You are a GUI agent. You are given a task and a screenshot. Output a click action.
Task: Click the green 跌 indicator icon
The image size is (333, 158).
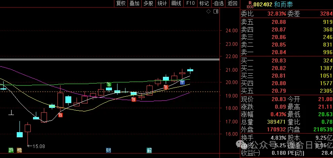(x=11, y=150)
